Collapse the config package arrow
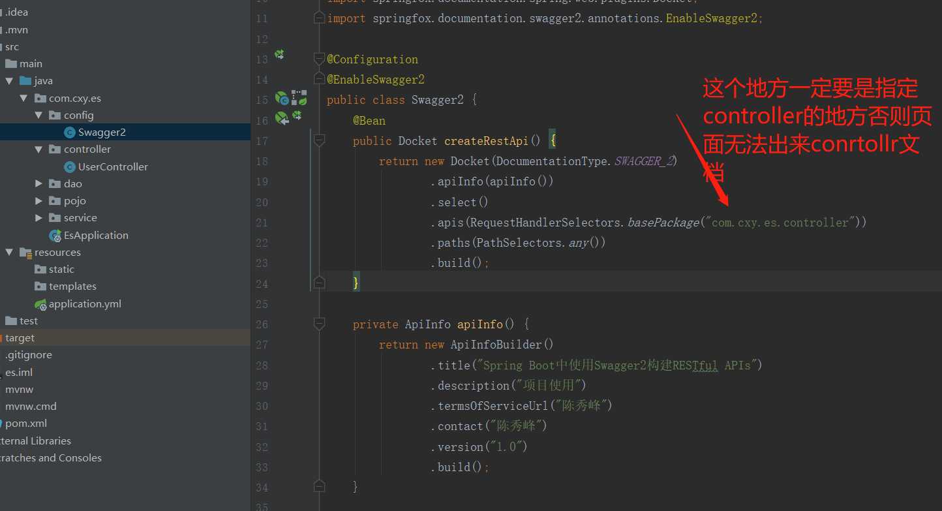Image resolution: width=942 pixels, height=511 pixels. [39, 115]
